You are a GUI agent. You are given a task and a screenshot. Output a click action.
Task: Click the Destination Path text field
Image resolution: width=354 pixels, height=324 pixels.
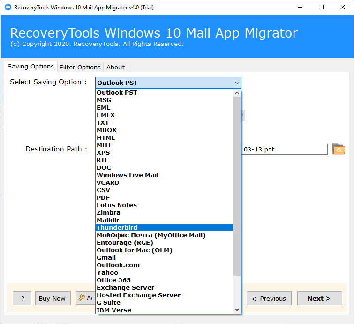[285, 149]
